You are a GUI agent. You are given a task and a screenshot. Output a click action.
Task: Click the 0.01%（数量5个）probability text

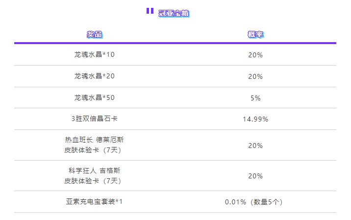[253, 202]
